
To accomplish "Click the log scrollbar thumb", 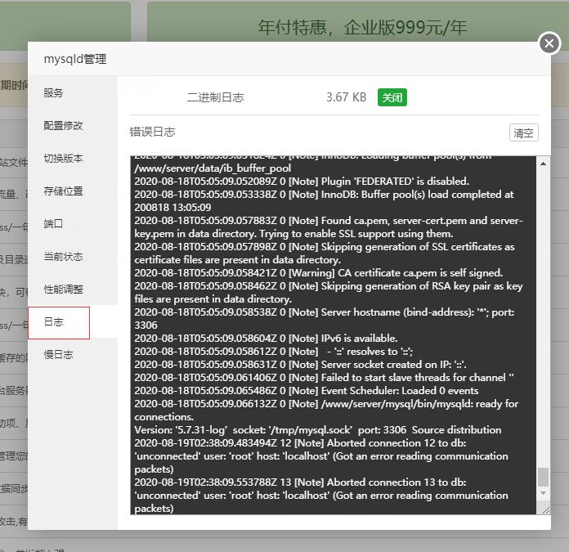I will click(x=543, y=477).
